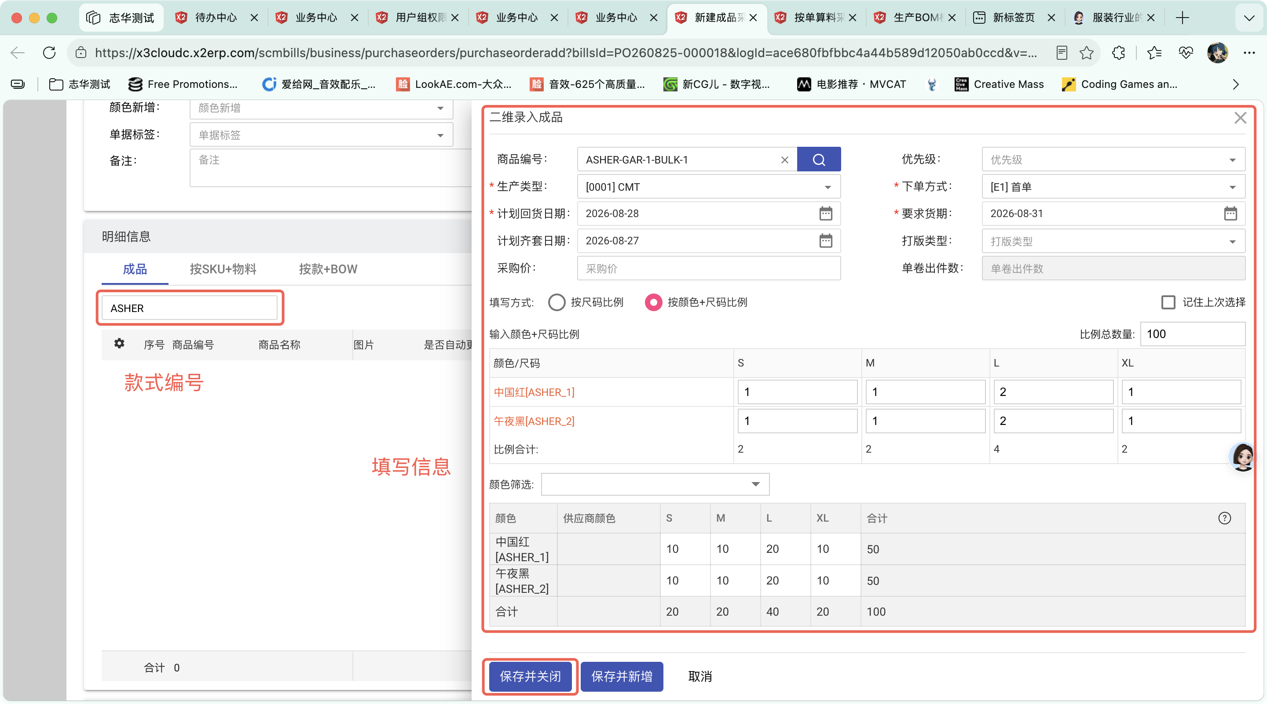Switch to the 成品 tab
This screenshot has width=1267, height=704.
coord(135,269)
